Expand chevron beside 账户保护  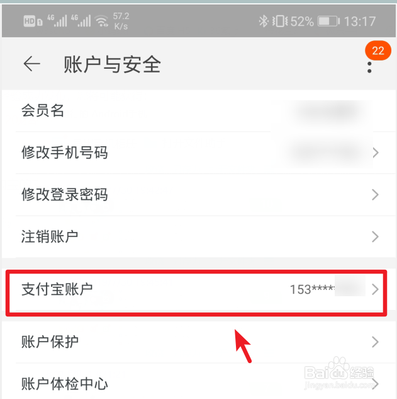click(x=376, y=342)
